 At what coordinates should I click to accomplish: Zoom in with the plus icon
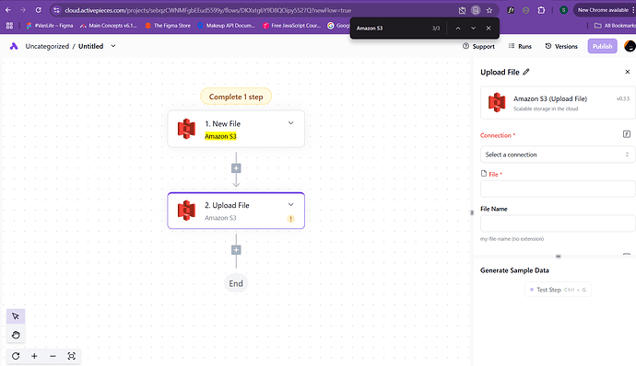coord(34,356)
